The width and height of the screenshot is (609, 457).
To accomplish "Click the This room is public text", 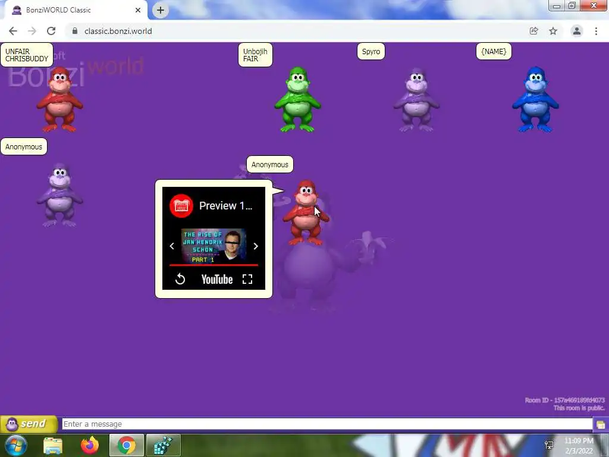I will click(x=579, y=408).
